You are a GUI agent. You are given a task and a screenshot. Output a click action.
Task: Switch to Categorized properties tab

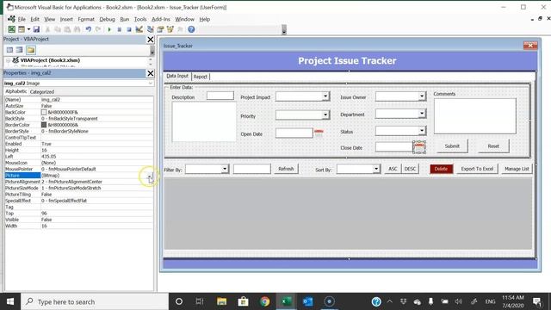[x=42, y=92]
